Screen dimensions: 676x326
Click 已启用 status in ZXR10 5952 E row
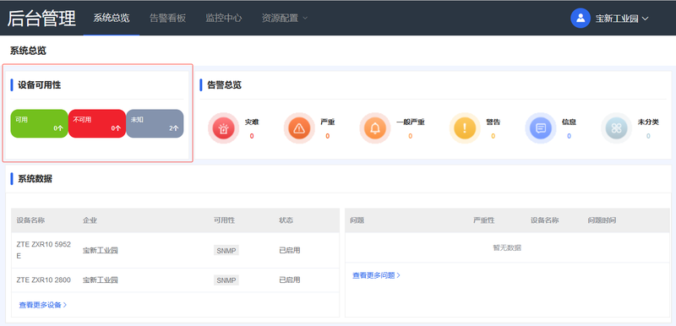[290, 250]
